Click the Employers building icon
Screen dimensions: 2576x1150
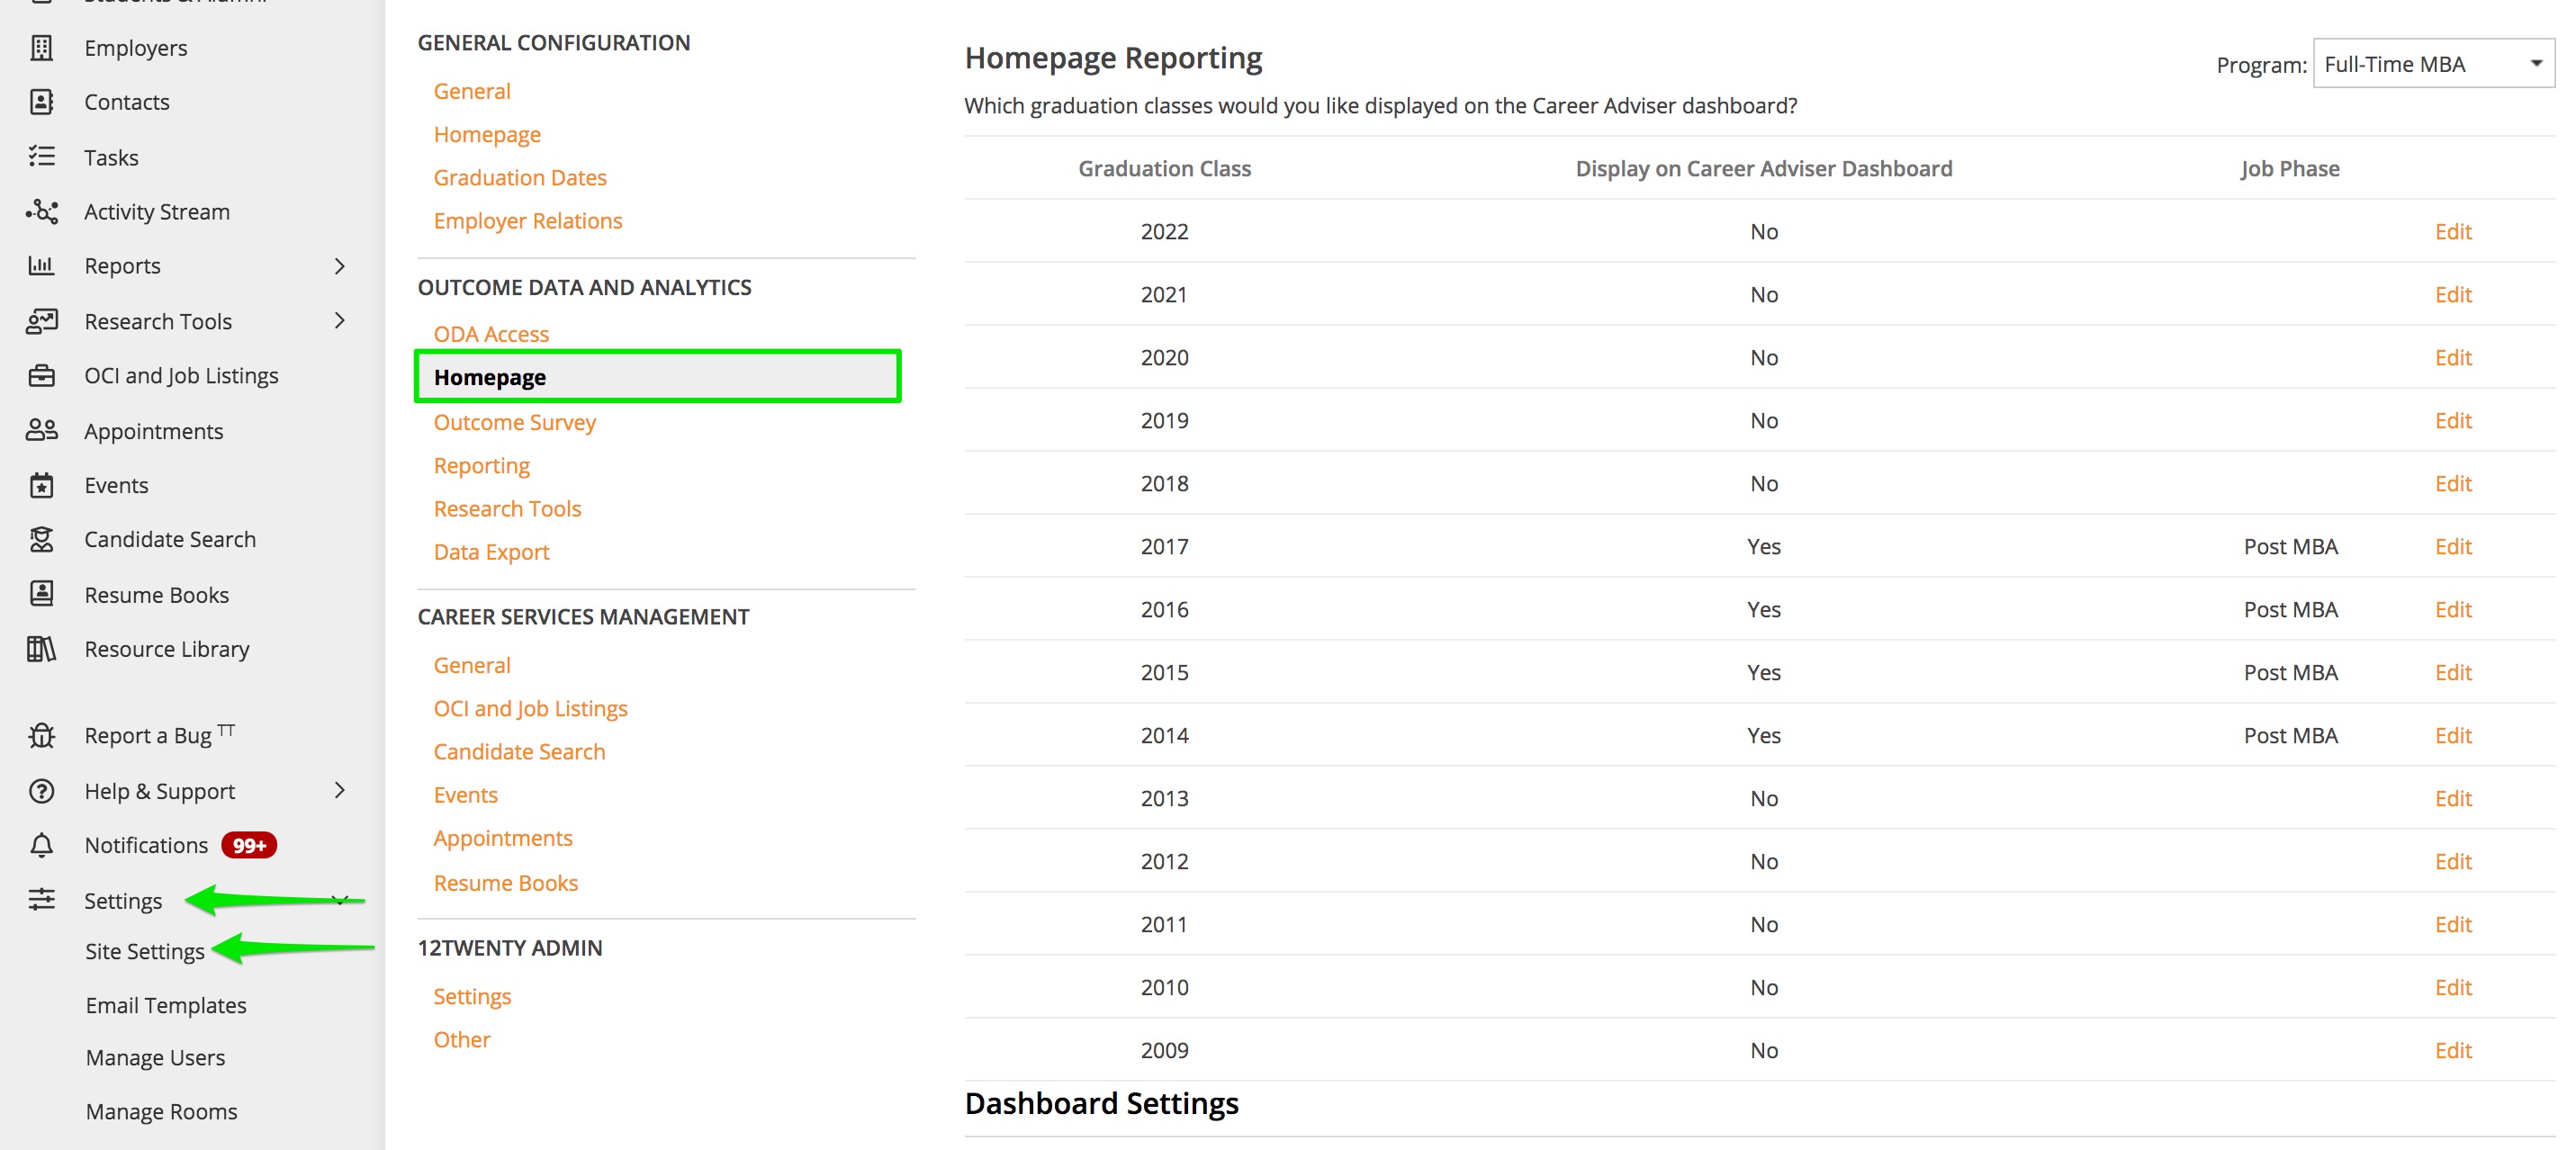pyautogui.click(x=41, y=48)
